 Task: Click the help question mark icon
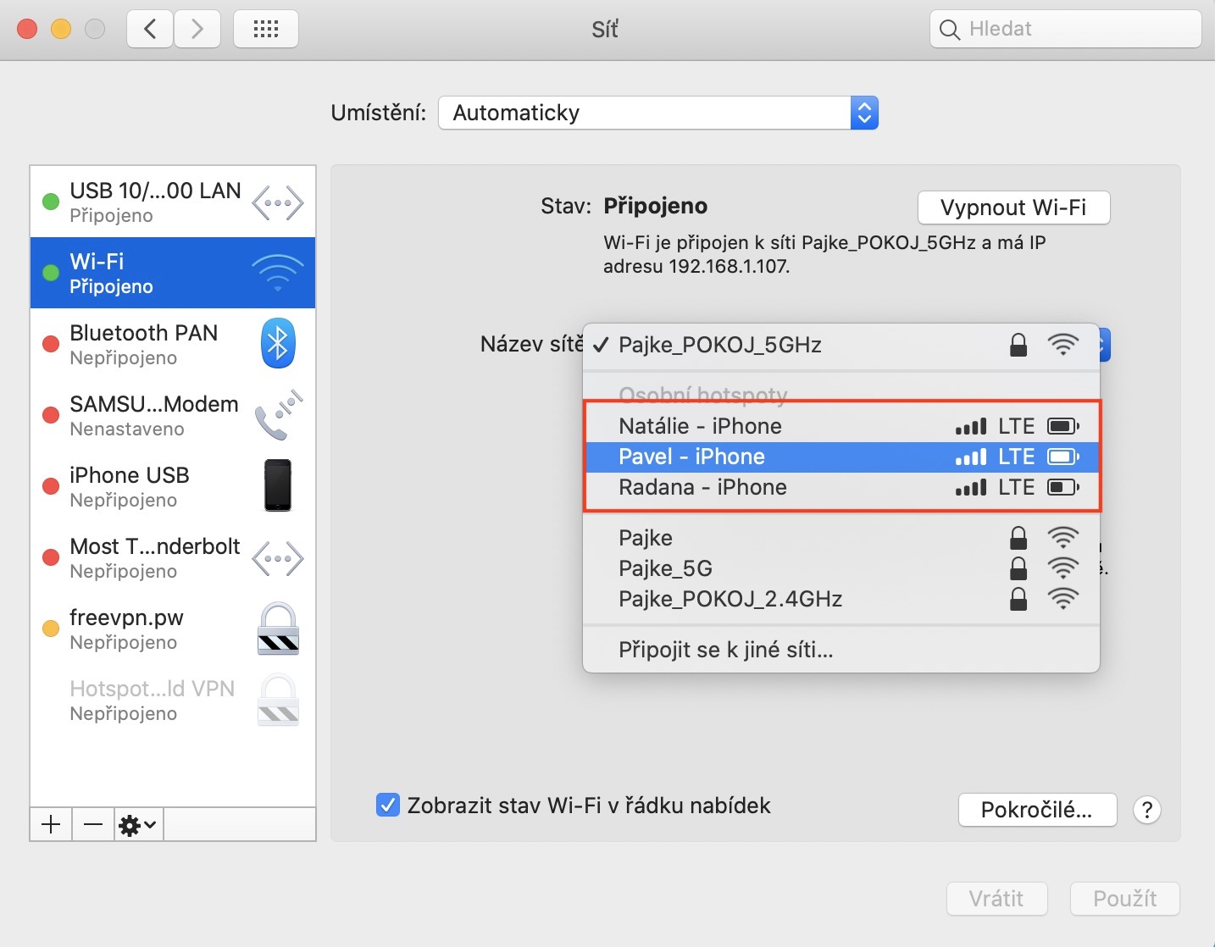point(1146,810)
